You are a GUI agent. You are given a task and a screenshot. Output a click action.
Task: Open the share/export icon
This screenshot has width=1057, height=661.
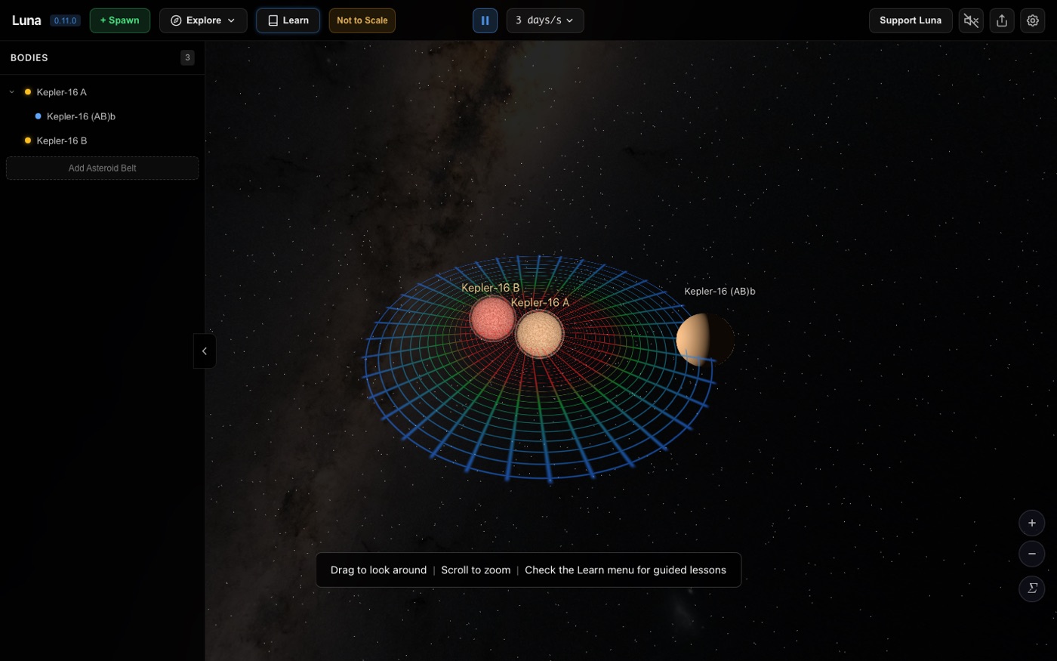tap(1002, 20)
